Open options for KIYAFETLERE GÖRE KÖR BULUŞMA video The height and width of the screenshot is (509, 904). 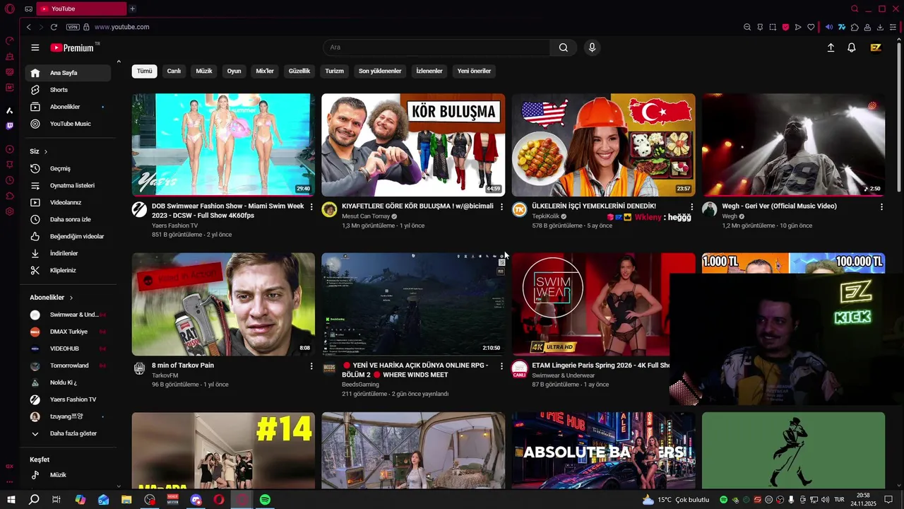coord(501,206)
